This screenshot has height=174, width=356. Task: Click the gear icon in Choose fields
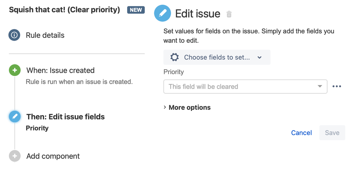pos(174,57)
